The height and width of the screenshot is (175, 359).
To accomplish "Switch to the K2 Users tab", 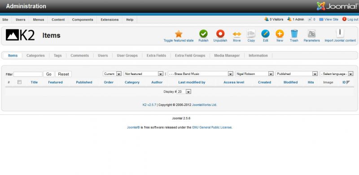I will (103, 56).
